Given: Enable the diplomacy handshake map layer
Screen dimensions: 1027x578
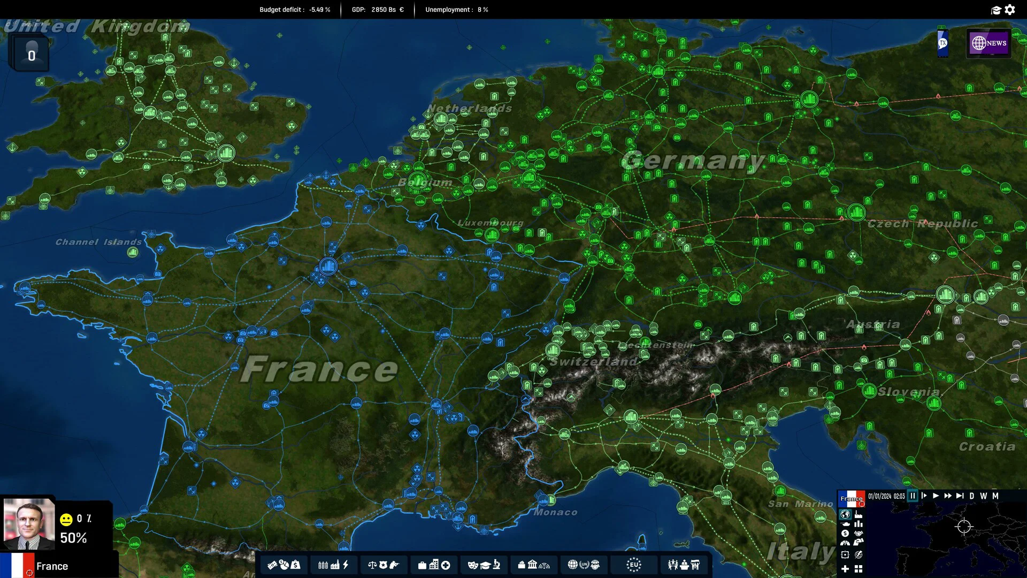Looking at the screenshot, I should tap(859, 534).
